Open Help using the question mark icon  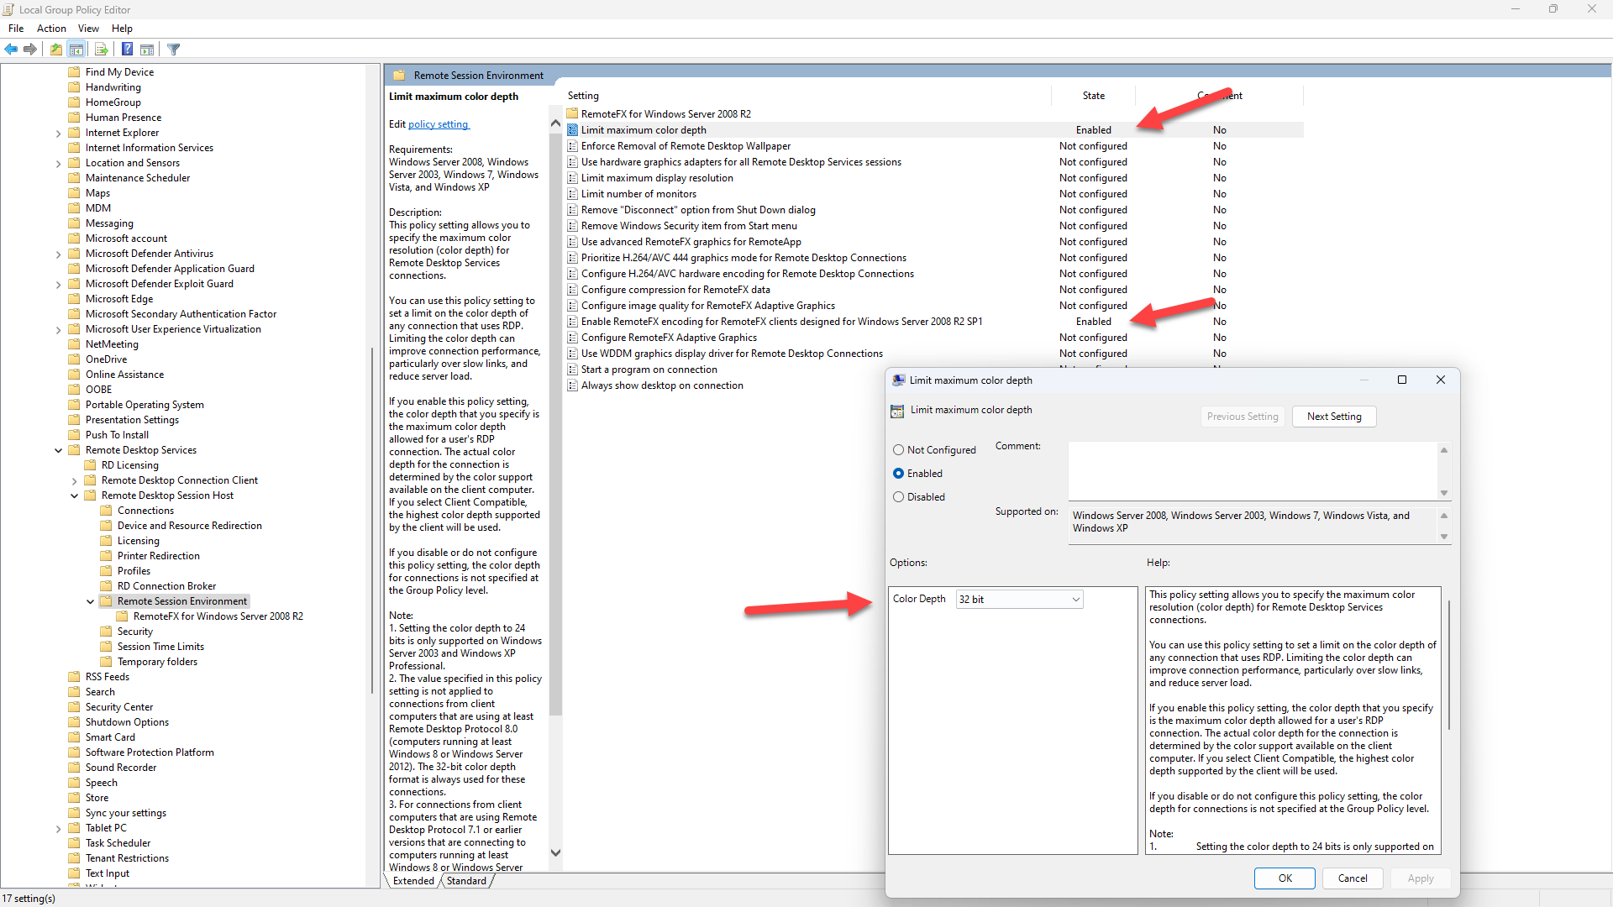pos(127,49)
